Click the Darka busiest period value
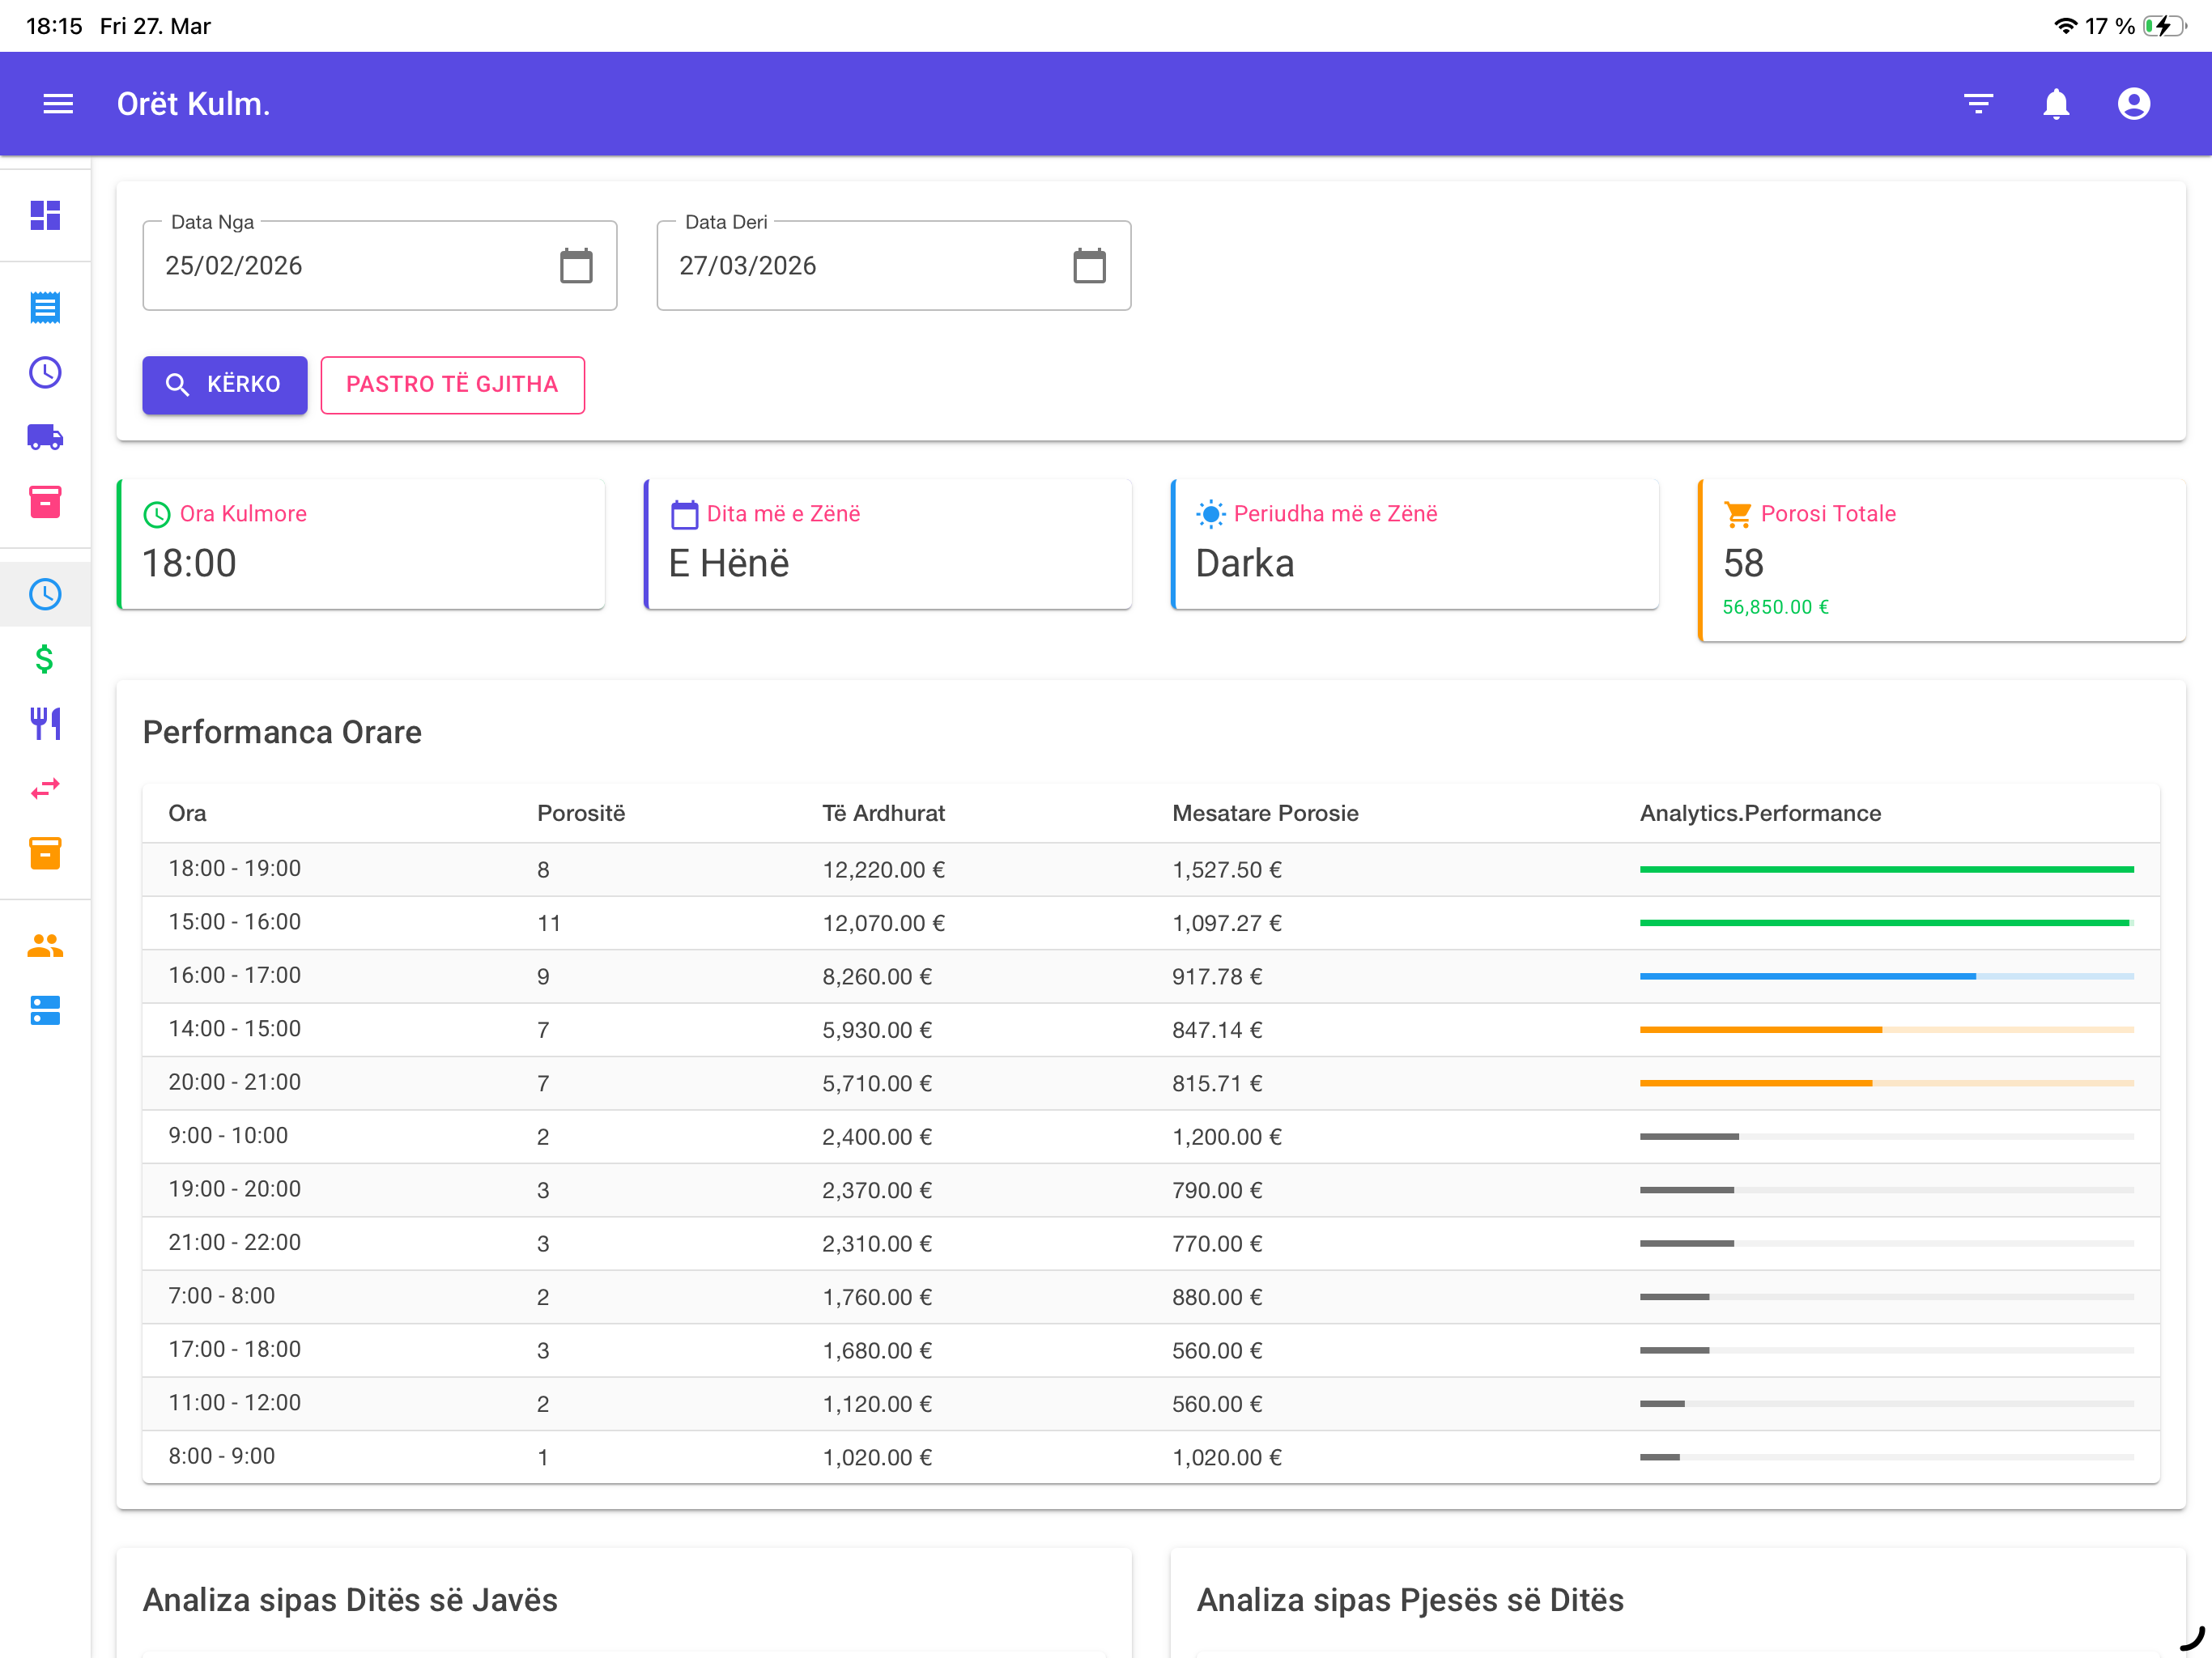Viewport: 2212px width, 1658px height. 1245,564
